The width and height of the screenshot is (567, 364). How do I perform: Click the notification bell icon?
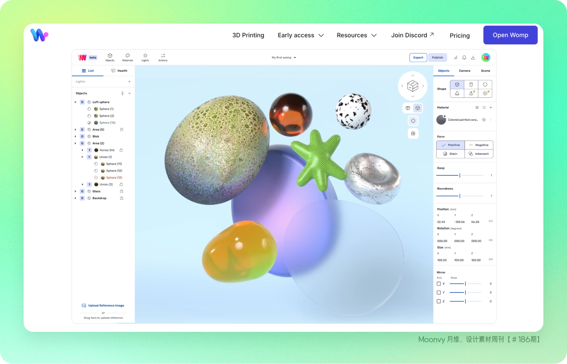464,57
